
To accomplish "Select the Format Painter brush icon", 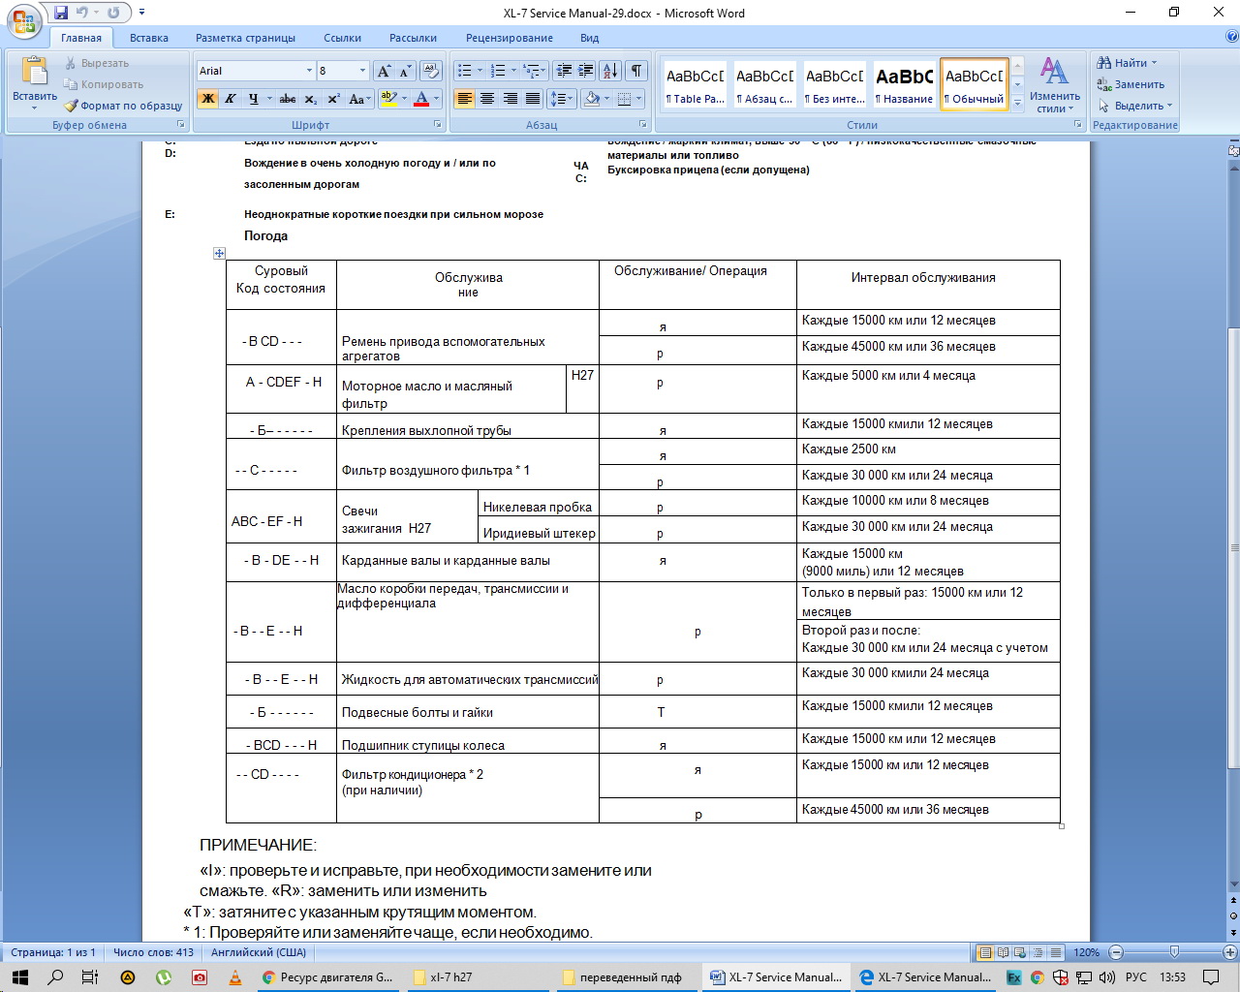I will pos(71,106).
